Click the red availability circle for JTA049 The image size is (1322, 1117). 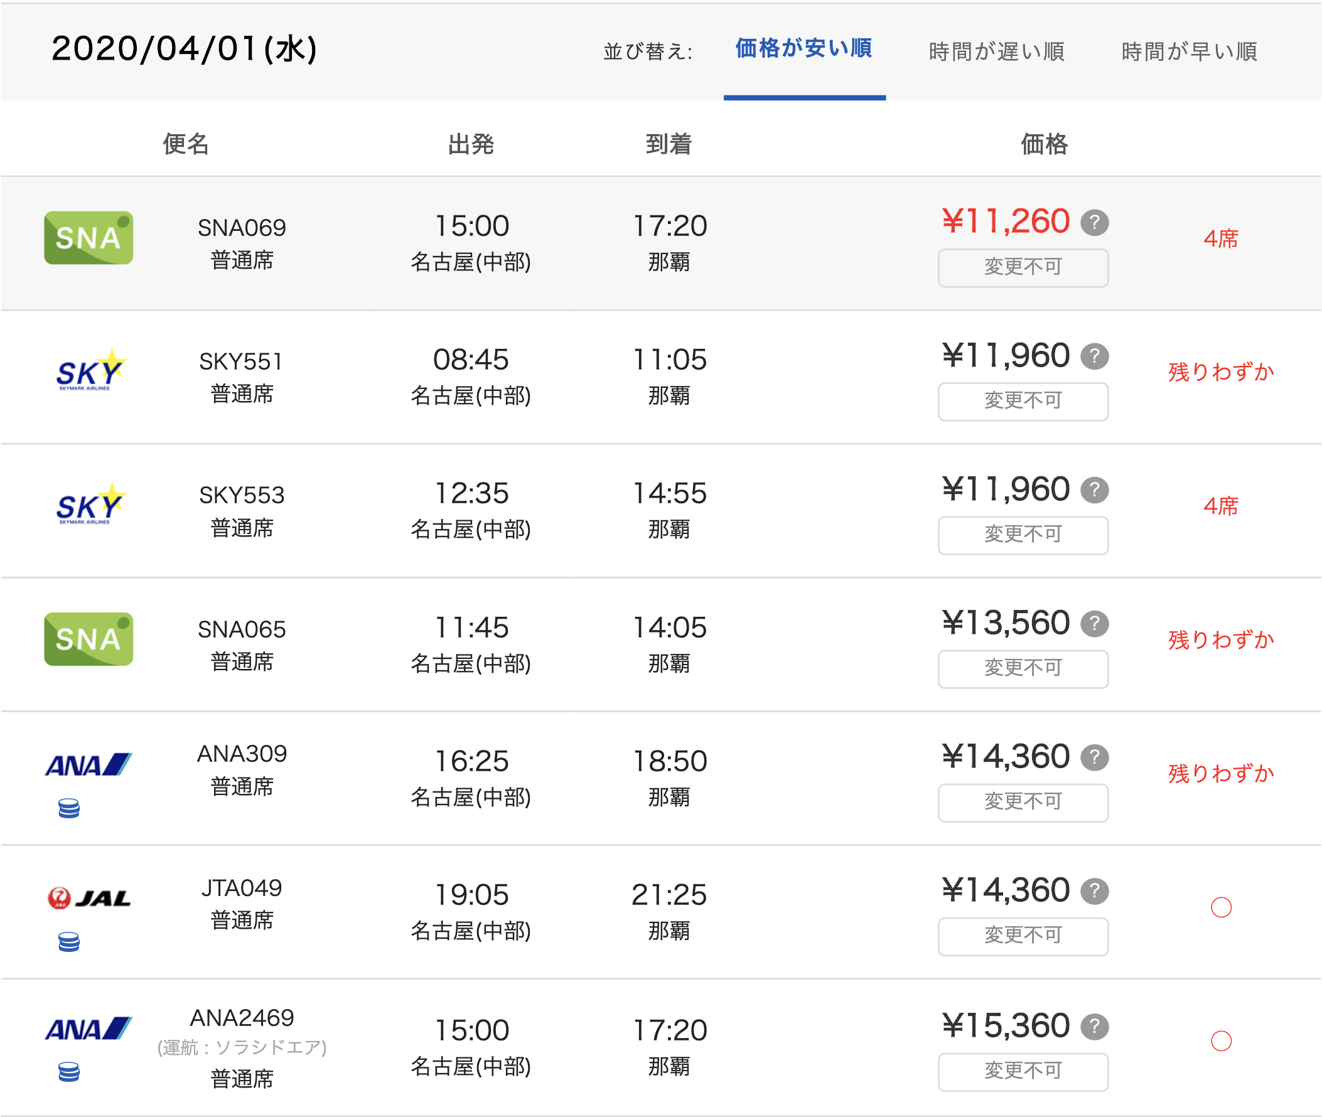(x=1221, y=907)
